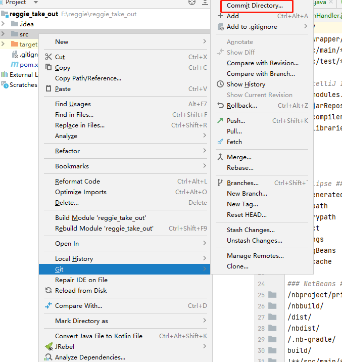Click the orange target folder icon

[15, 43]
